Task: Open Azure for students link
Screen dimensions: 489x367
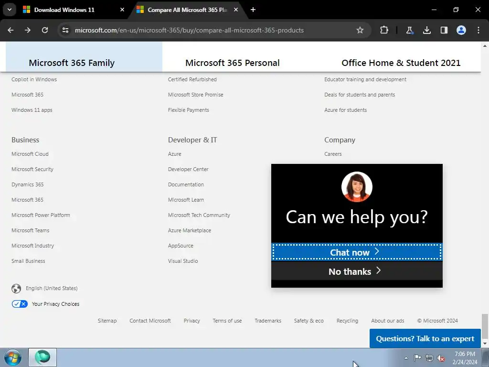Action: point(346,110)
